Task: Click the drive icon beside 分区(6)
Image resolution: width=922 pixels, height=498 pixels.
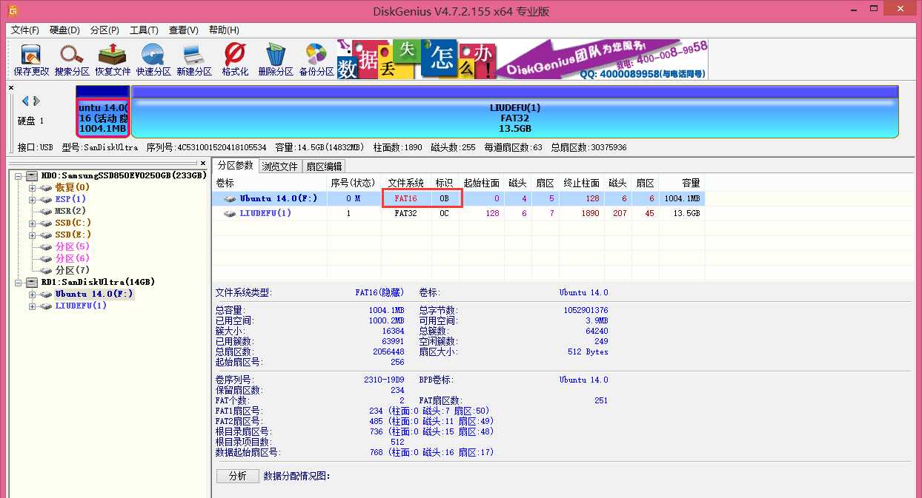Action: (x=46, y=258)
